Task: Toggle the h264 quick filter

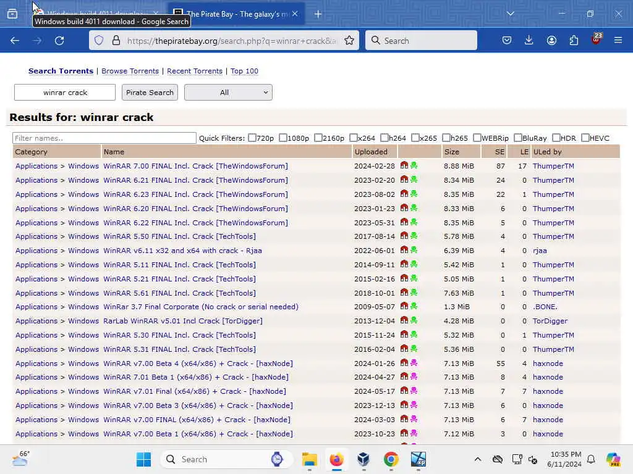Action: (384, 138)
